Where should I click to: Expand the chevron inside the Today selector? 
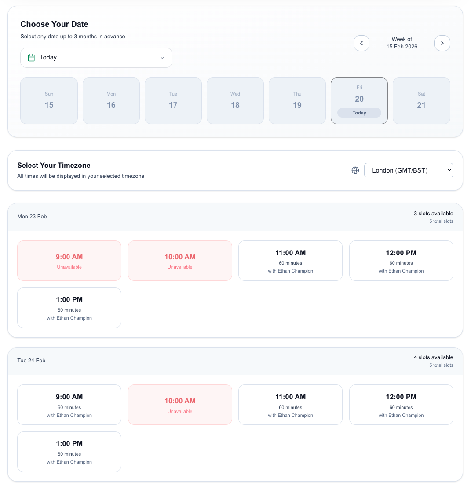[x=162, y=58]
